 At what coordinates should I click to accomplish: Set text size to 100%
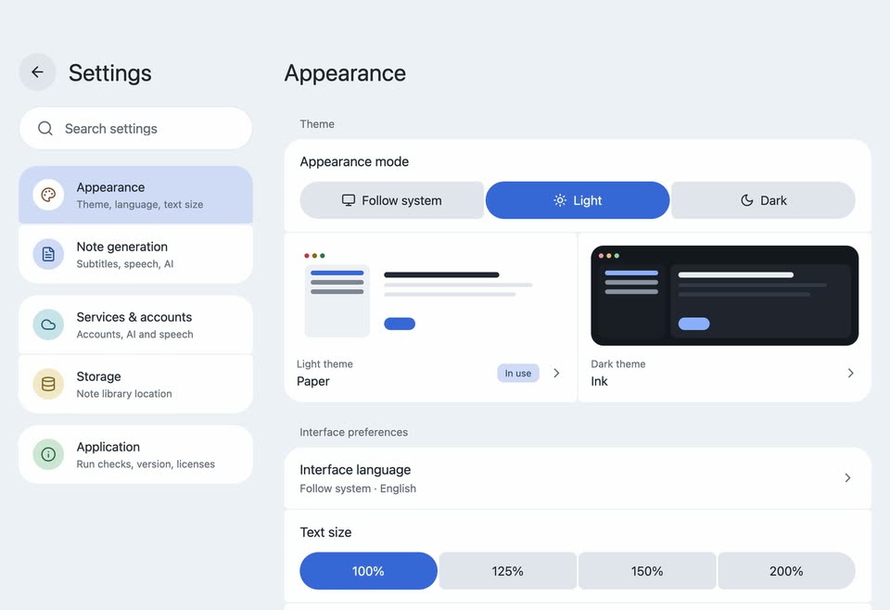(x=368, y=571)
